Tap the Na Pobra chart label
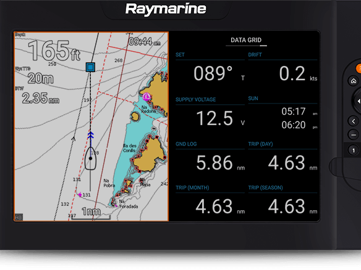Viewport: 361px width, 270px height. (x=109, y=183)
